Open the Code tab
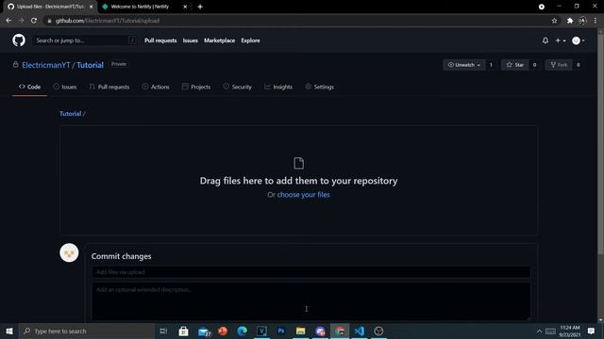The height and width of the screenshot is (339, 604). pyautogui.click(x=29, y=87)
